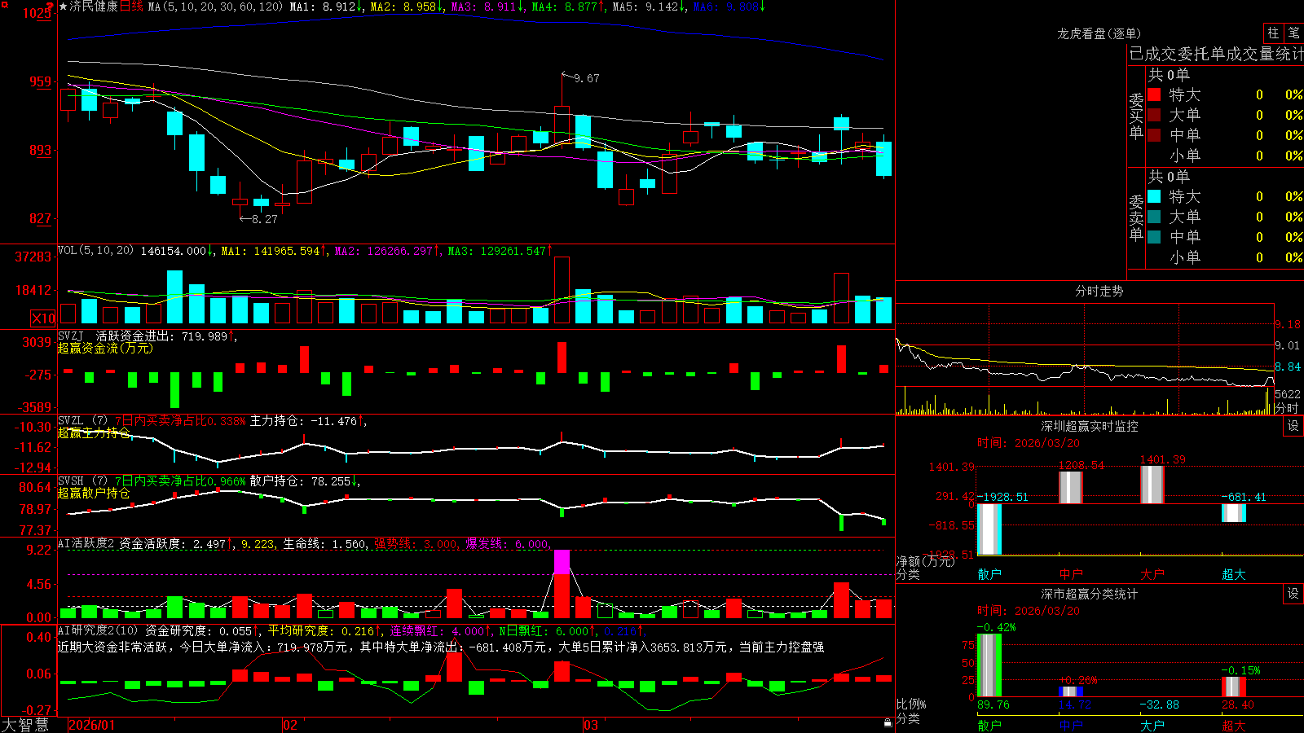Select the dark red 大单 buy order marker
The width and height of the screenshot is (1304, 733).
tap(1154, 115)
